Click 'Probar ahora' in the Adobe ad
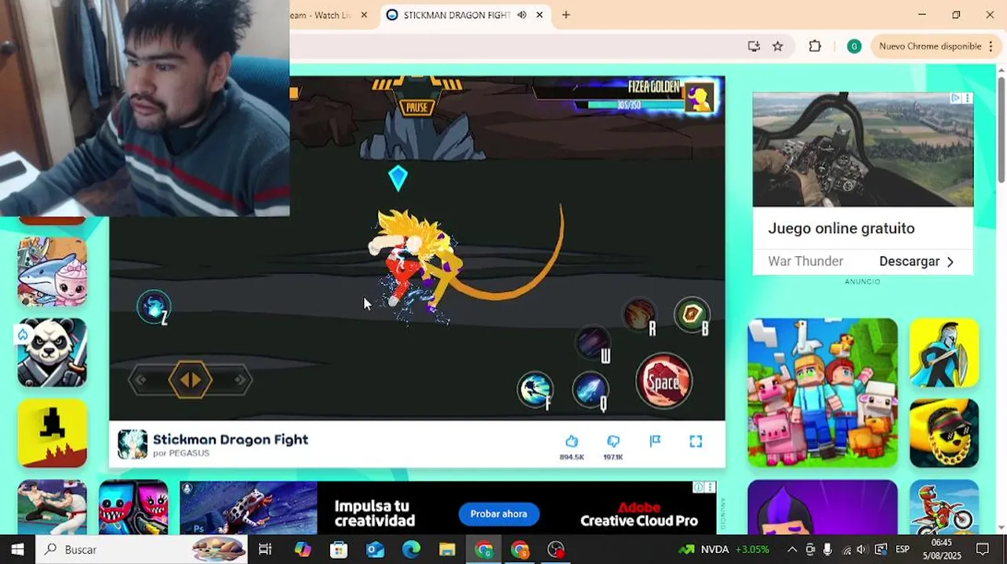The width and height of the screenshot is (1007, 564). (499, 514)
